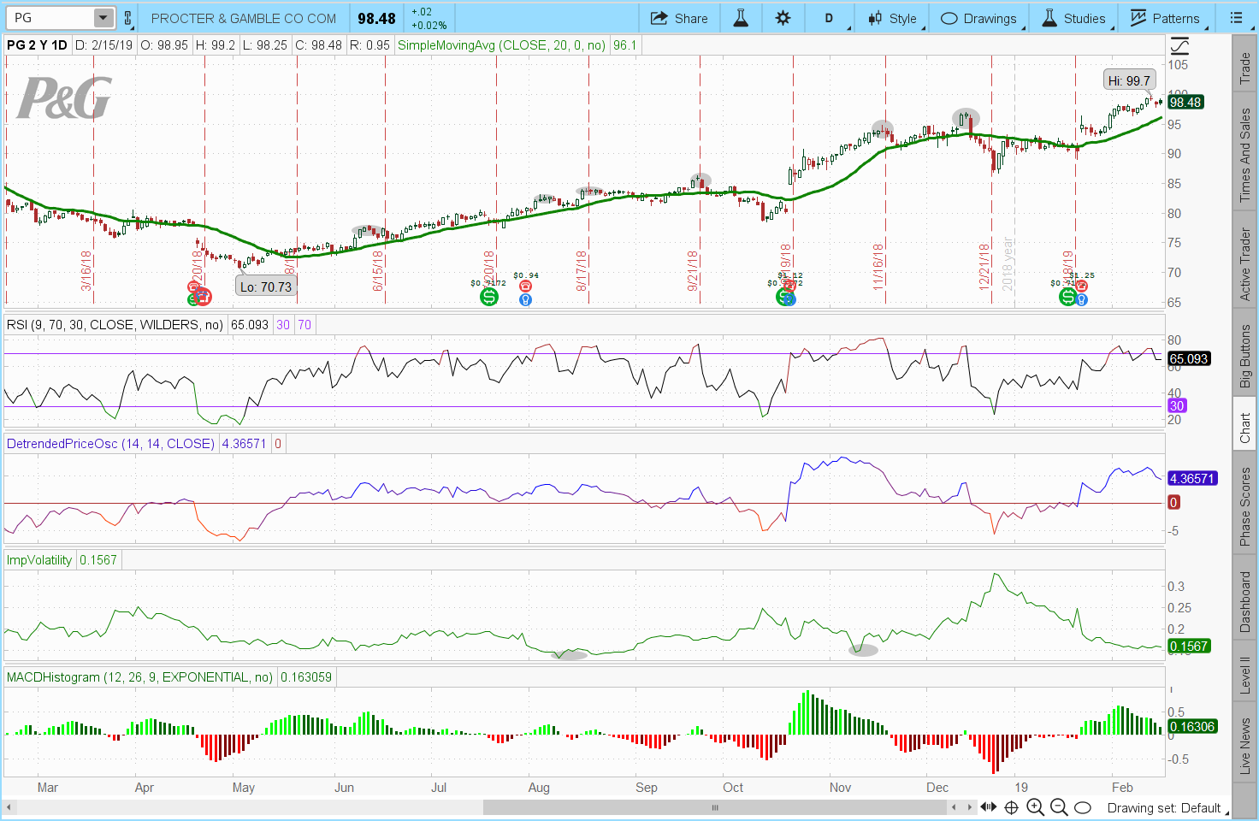Open the PG symbol dropdown arrow

click(x=103, y=18)
